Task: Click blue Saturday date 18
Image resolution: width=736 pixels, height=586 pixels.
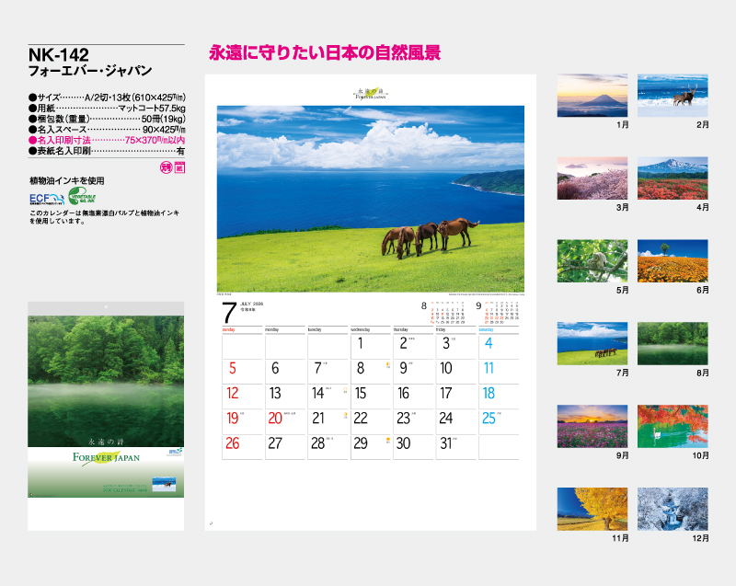Action: 489,393
